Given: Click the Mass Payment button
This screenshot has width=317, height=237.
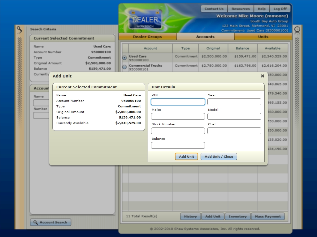Looking at the screenshot, I should [268, 216].
